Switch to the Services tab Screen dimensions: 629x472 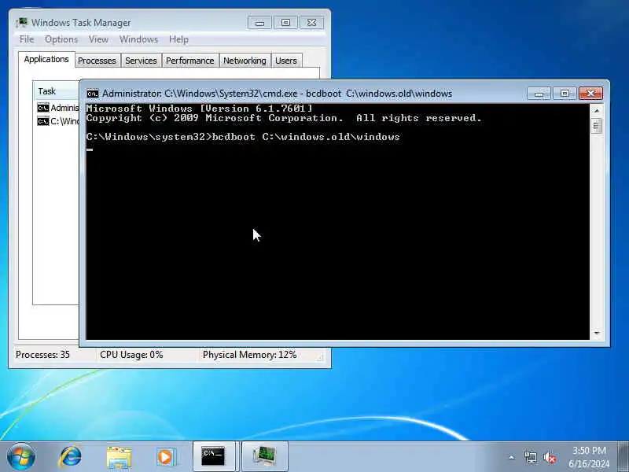pos(141,61)
